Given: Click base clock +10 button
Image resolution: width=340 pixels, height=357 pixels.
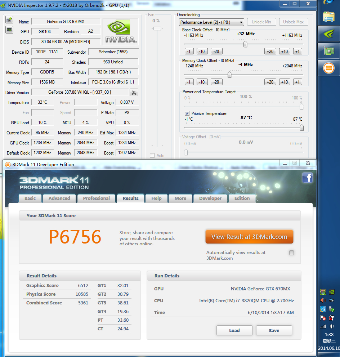Looking at the screenshot, I should click(x=285, y=52).
